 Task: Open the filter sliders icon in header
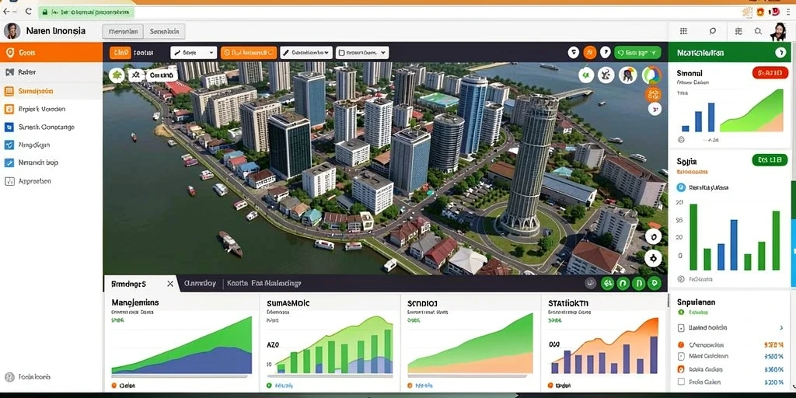tap(738, 31)
